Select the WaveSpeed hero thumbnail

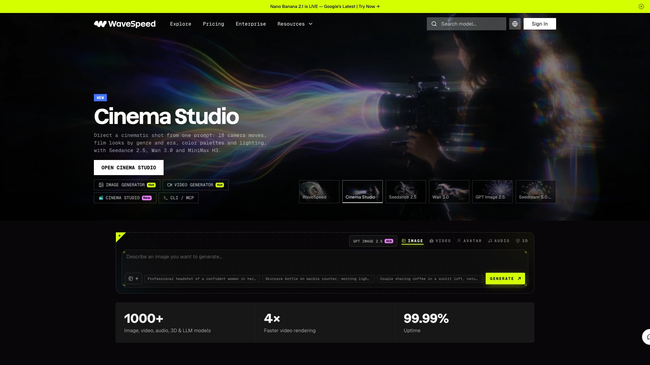click(x=319, y=192)
